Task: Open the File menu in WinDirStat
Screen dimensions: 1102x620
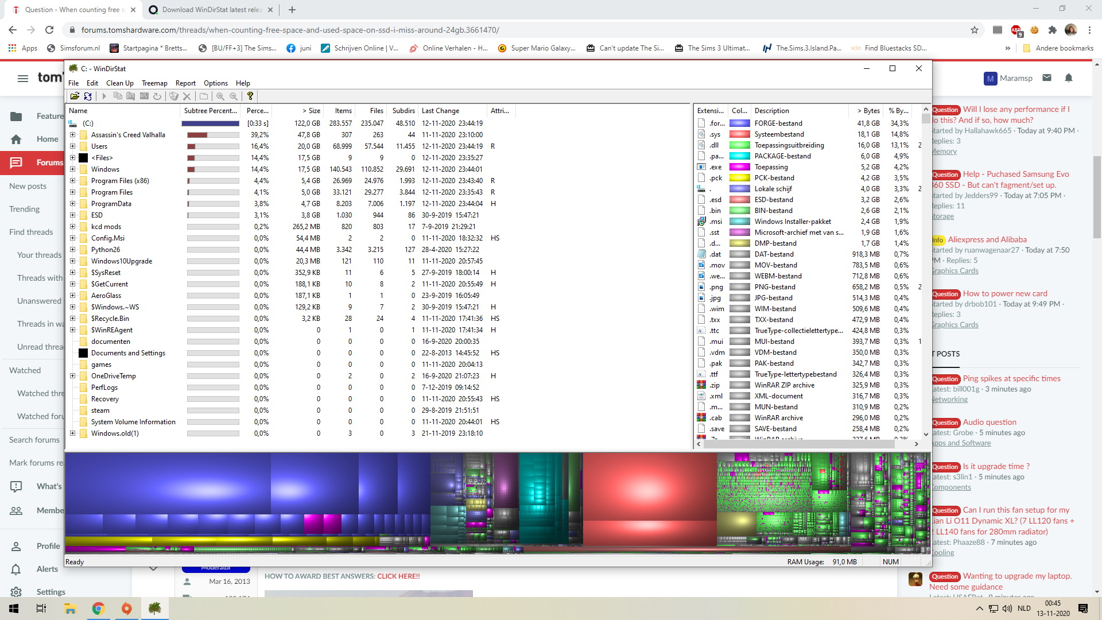Action: click(x=73, y=83)
